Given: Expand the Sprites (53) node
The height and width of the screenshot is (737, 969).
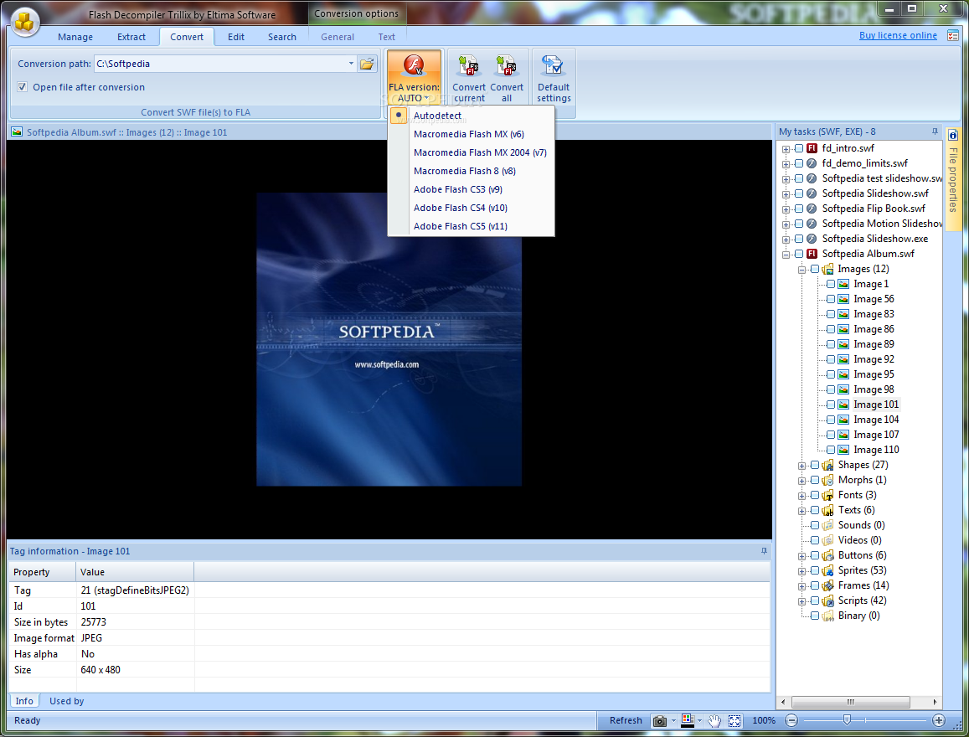Looking at the screenshot, I should click(x=801, y=571).
